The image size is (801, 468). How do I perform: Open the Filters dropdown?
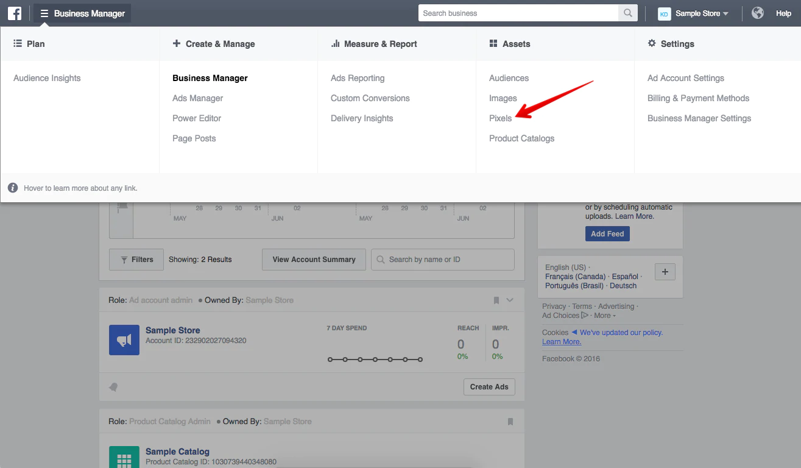136,260
